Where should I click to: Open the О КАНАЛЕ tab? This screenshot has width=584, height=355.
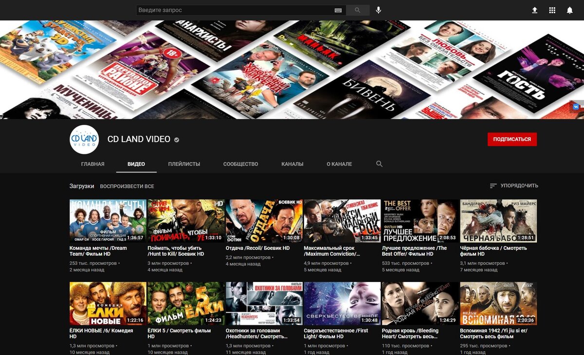coord(339,164)
